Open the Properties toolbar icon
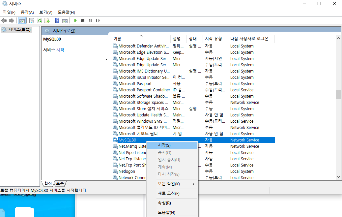This screenshot has height=217, width=342. point(32,20)
